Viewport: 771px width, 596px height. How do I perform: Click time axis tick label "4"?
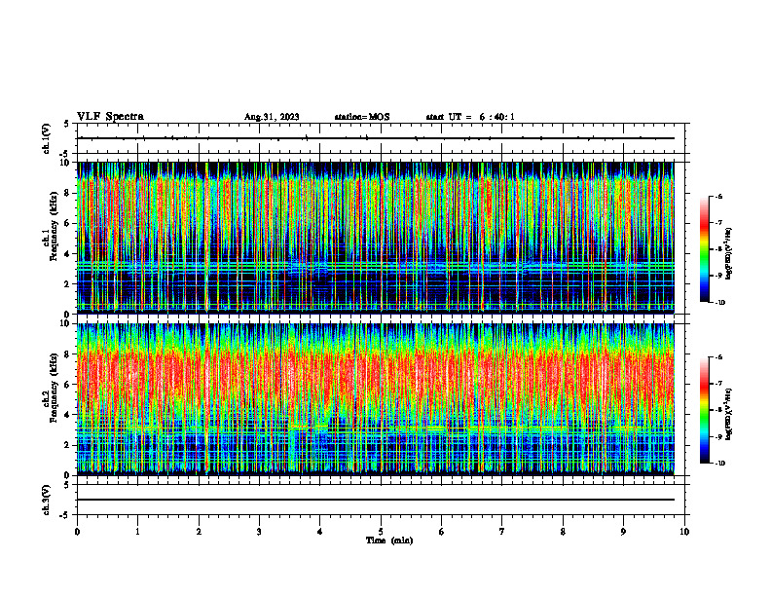tap(320, 532)
